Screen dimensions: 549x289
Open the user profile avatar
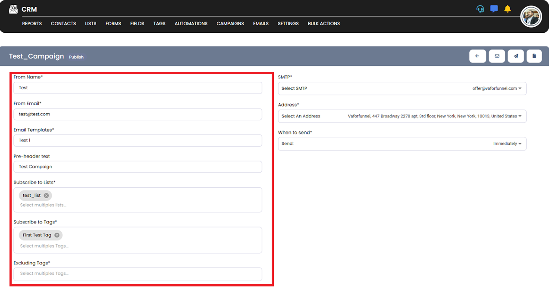click(531, 17)
